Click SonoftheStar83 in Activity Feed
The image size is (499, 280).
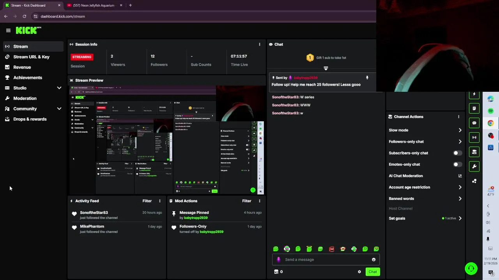(x=94, y=213)
